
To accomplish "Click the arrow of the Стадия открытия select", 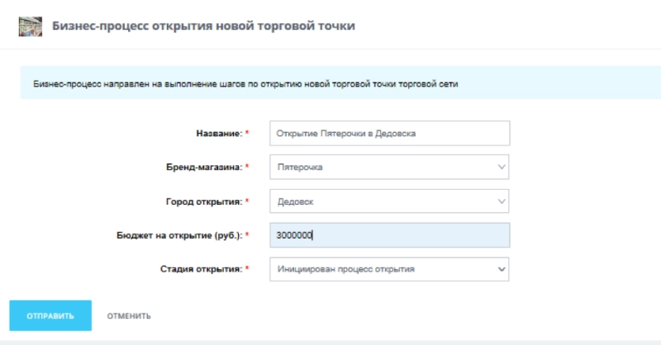I will click(501, 269).
